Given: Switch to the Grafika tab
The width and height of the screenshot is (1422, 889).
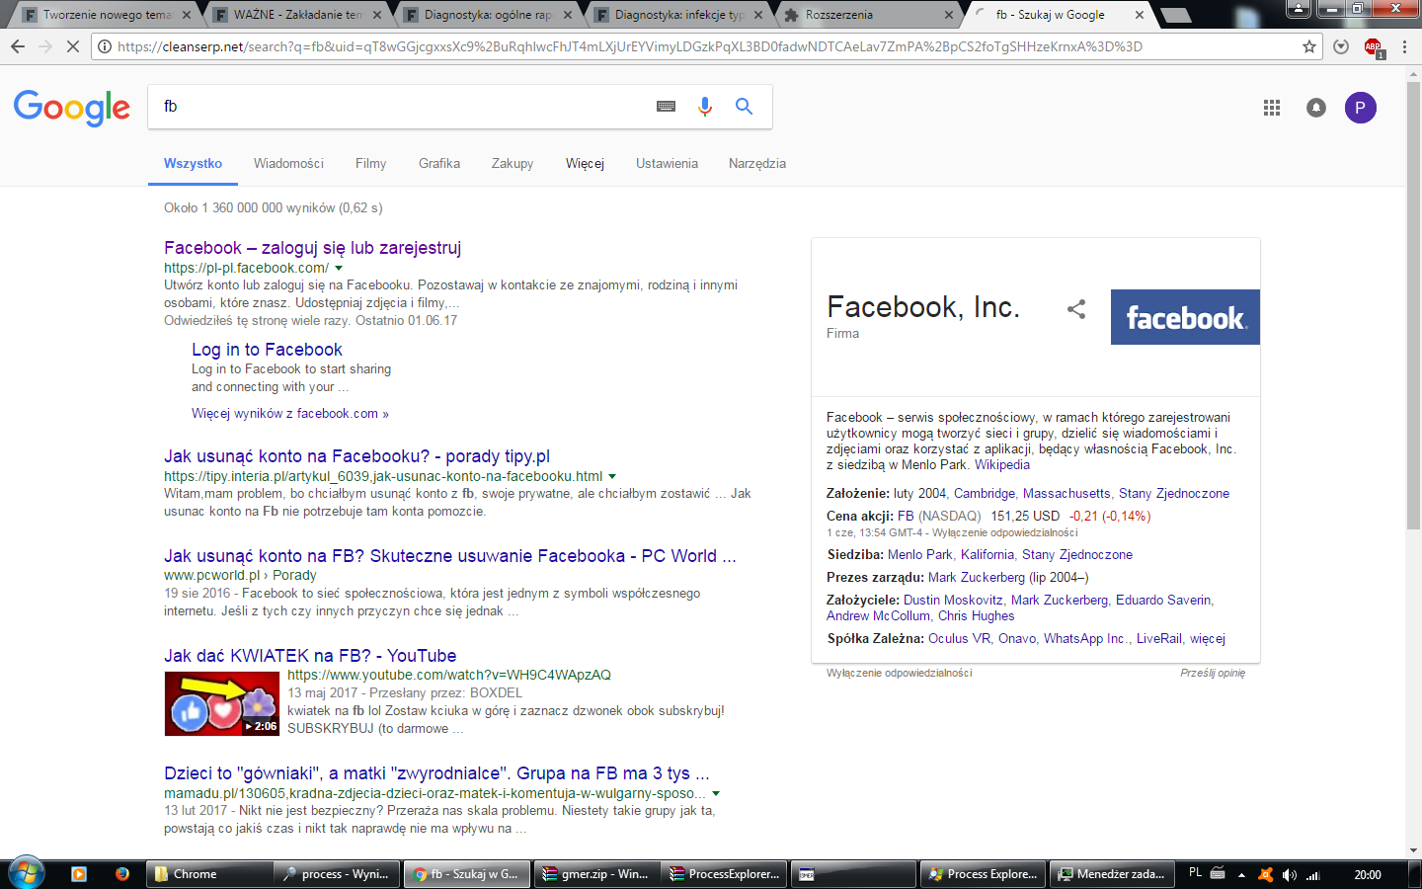Looking at the screenshot, I should click(x=439, y=164).
